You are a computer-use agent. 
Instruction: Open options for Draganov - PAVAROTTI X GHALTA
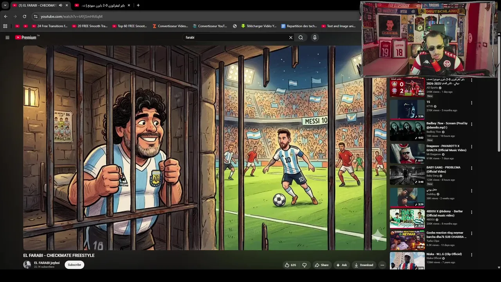[472, 147]
